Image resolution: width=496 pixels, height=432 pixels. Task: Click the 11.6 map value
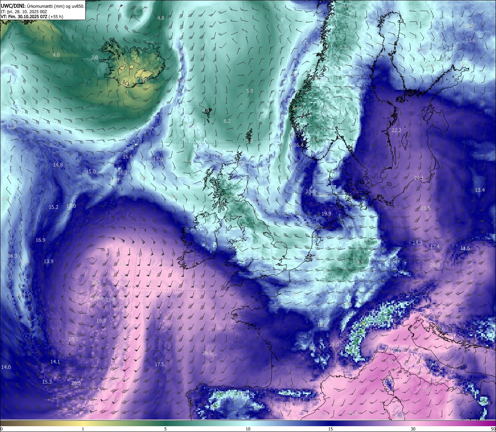(465, 248)
